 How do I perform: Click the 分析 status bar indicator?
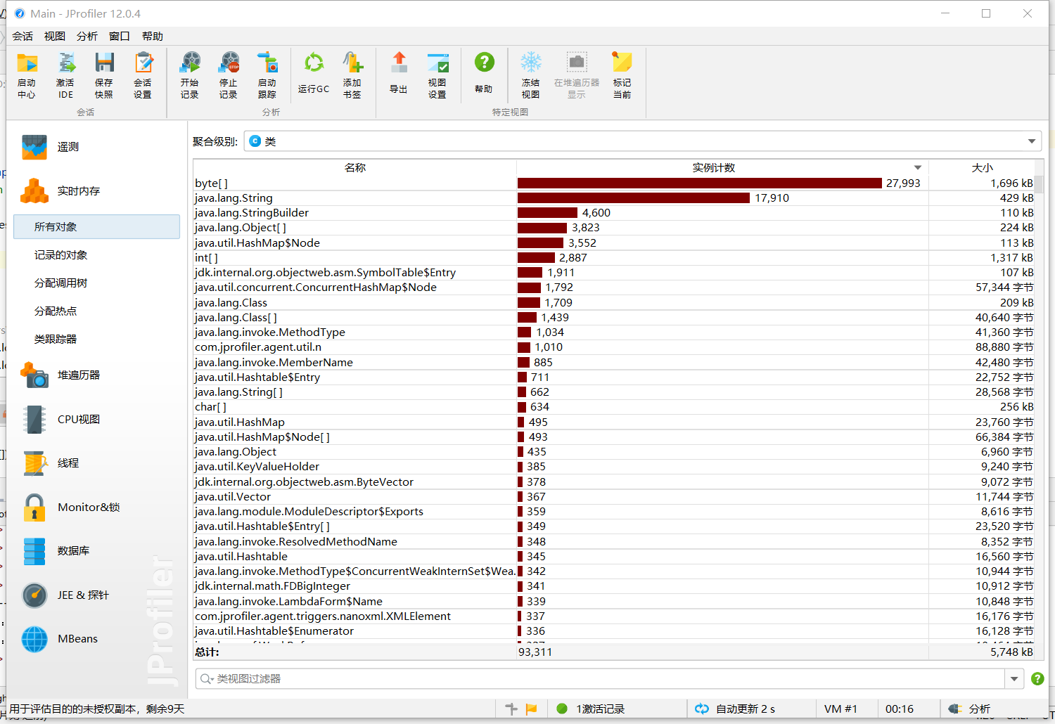point(971,709)
